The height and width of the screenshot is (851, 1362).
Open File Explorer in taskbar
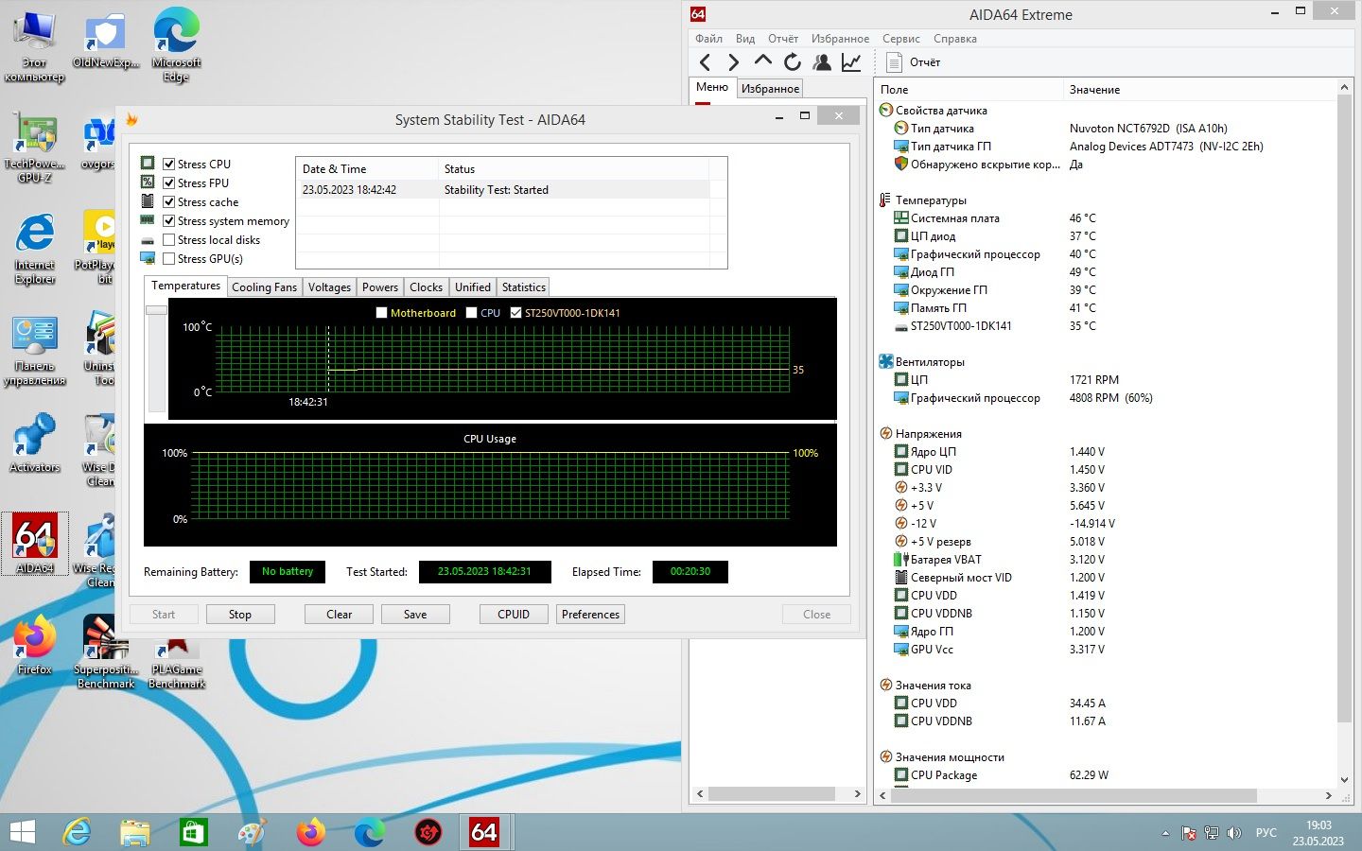pyautogui.click(x=135, y=832)
